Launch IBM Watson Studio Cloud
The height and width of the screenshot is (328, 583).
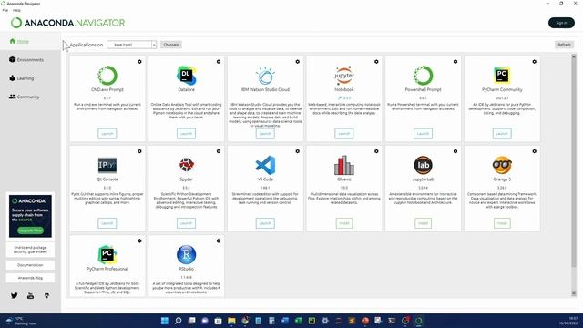(265, 134)
